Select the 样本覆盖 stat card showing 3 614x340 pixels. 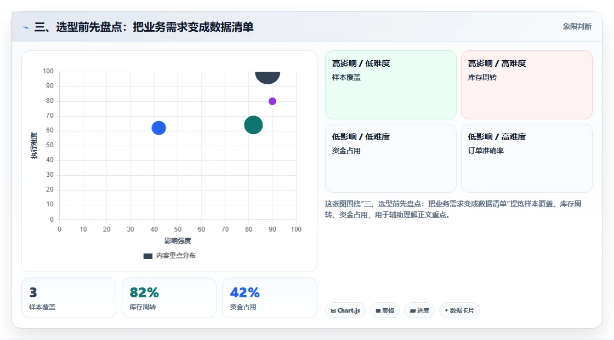69,298
